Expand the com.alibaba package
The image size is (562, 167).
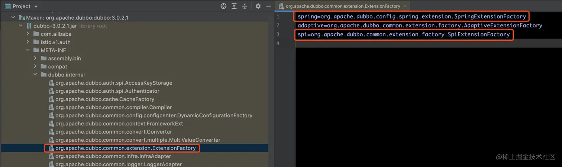tap(28, 34)
